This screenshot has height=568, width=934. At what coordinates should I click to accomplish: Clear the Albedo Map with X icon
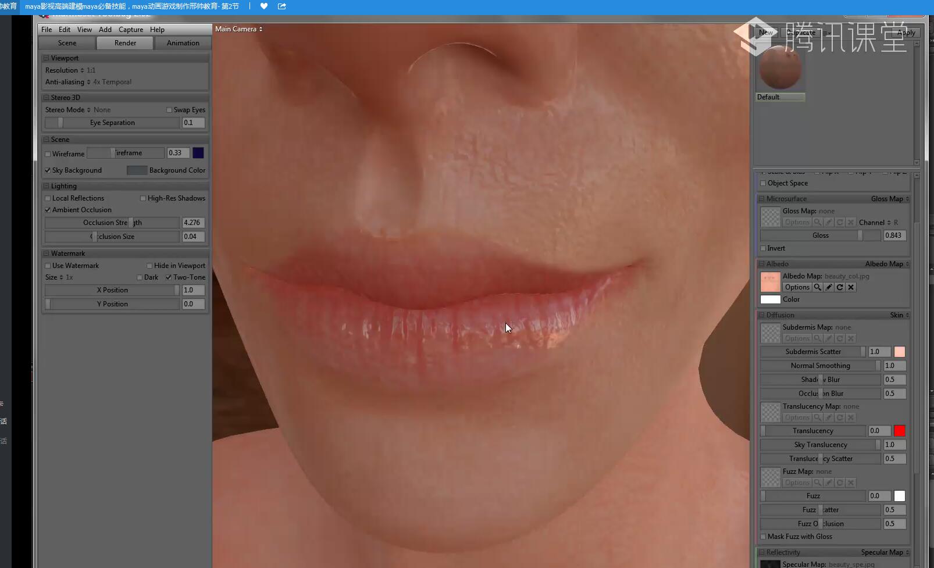tap(851, 287)
